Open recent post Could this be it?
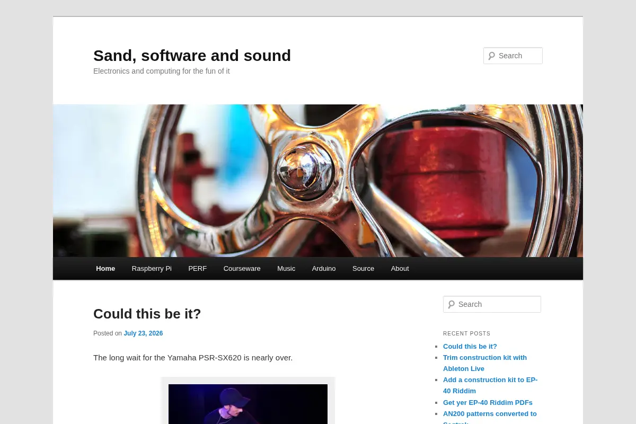Screen dimensions: 636x424 tap(470, 346)
